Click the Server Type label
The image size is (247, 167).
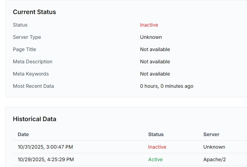tap(27, 37)
